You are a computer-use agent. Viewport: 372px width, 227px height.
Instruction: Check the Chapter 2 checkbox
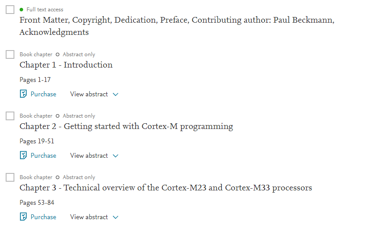click(x=10, y=116)
